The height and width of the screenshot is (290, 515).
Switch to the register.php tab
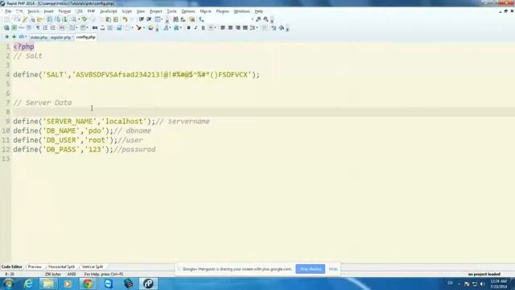[61, 38]
